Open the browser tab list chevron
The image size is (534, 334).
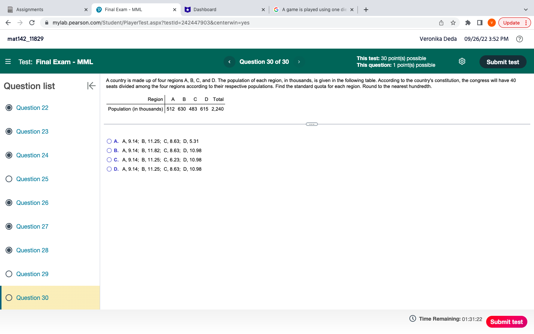[x=525, y=9]
